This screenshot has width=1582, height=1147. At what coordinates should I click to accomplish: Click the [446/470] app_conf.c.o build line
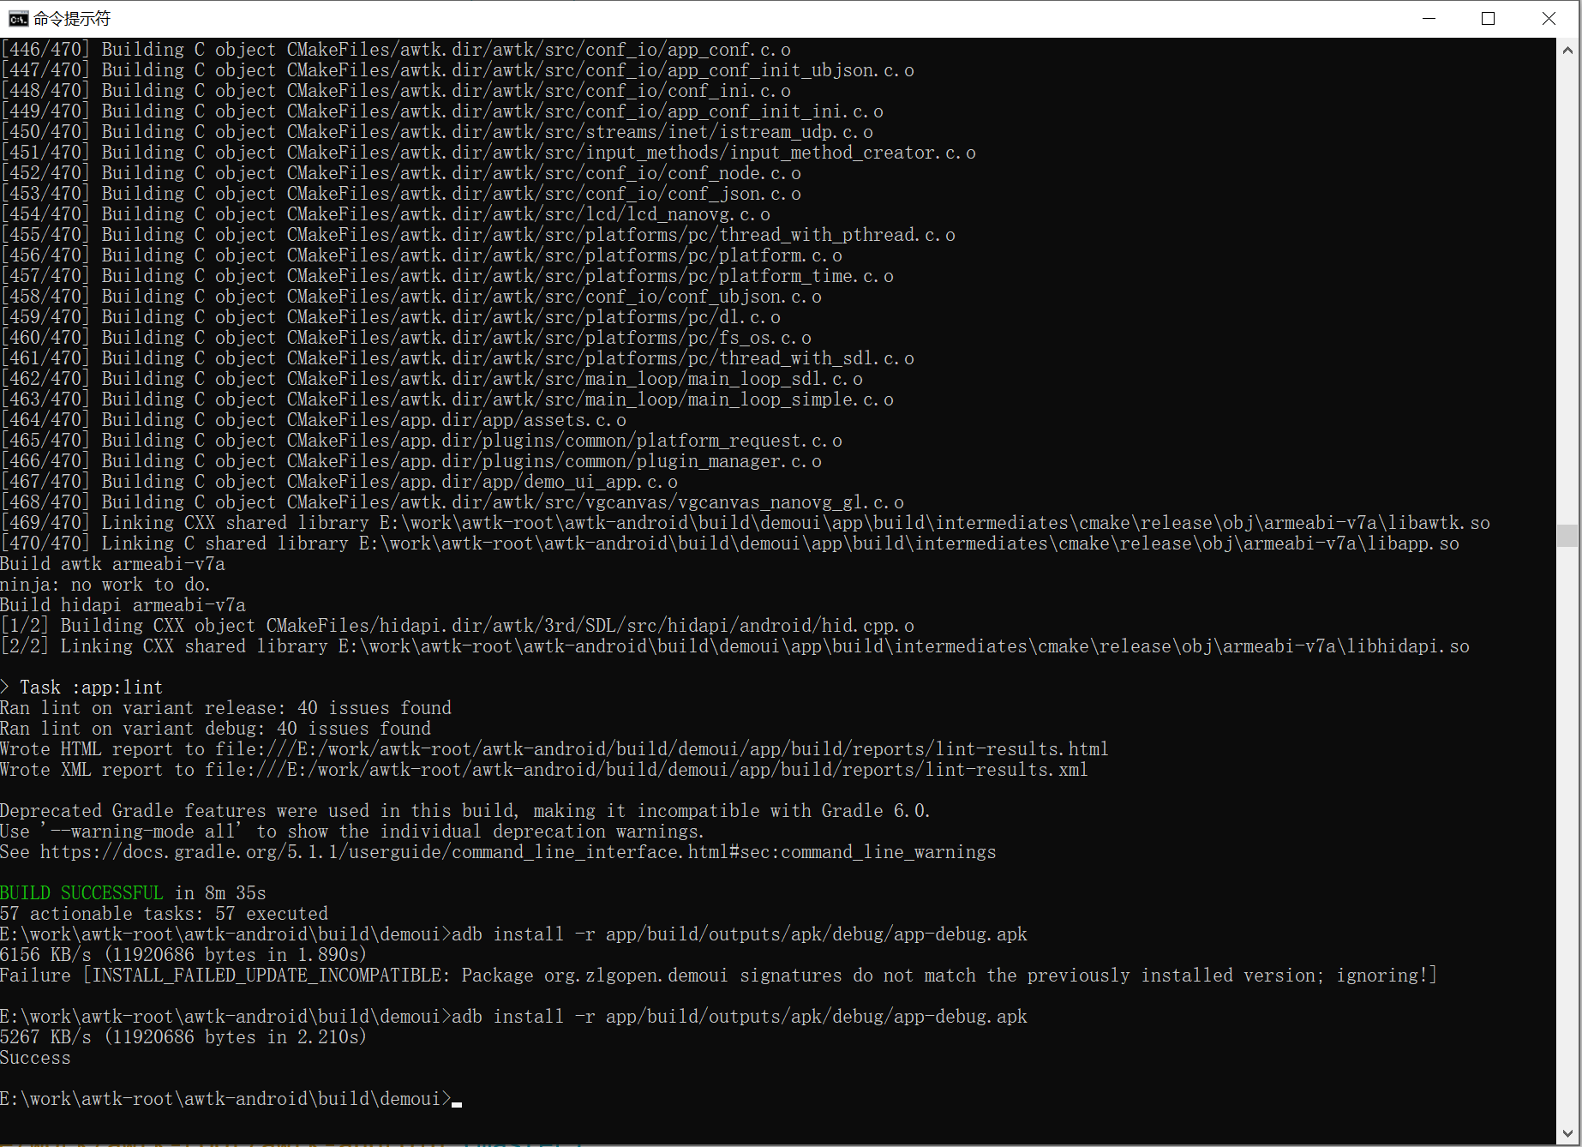[x=395, y=50]
